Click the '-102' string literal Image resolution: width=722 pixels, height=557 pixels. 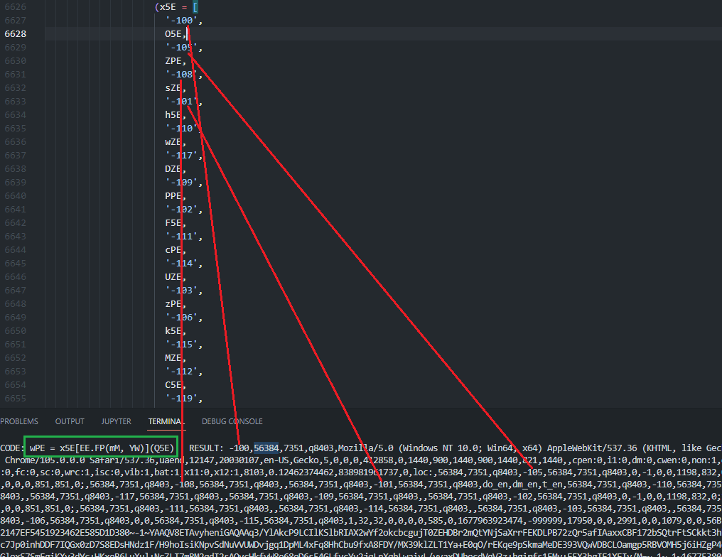[181, 210]
